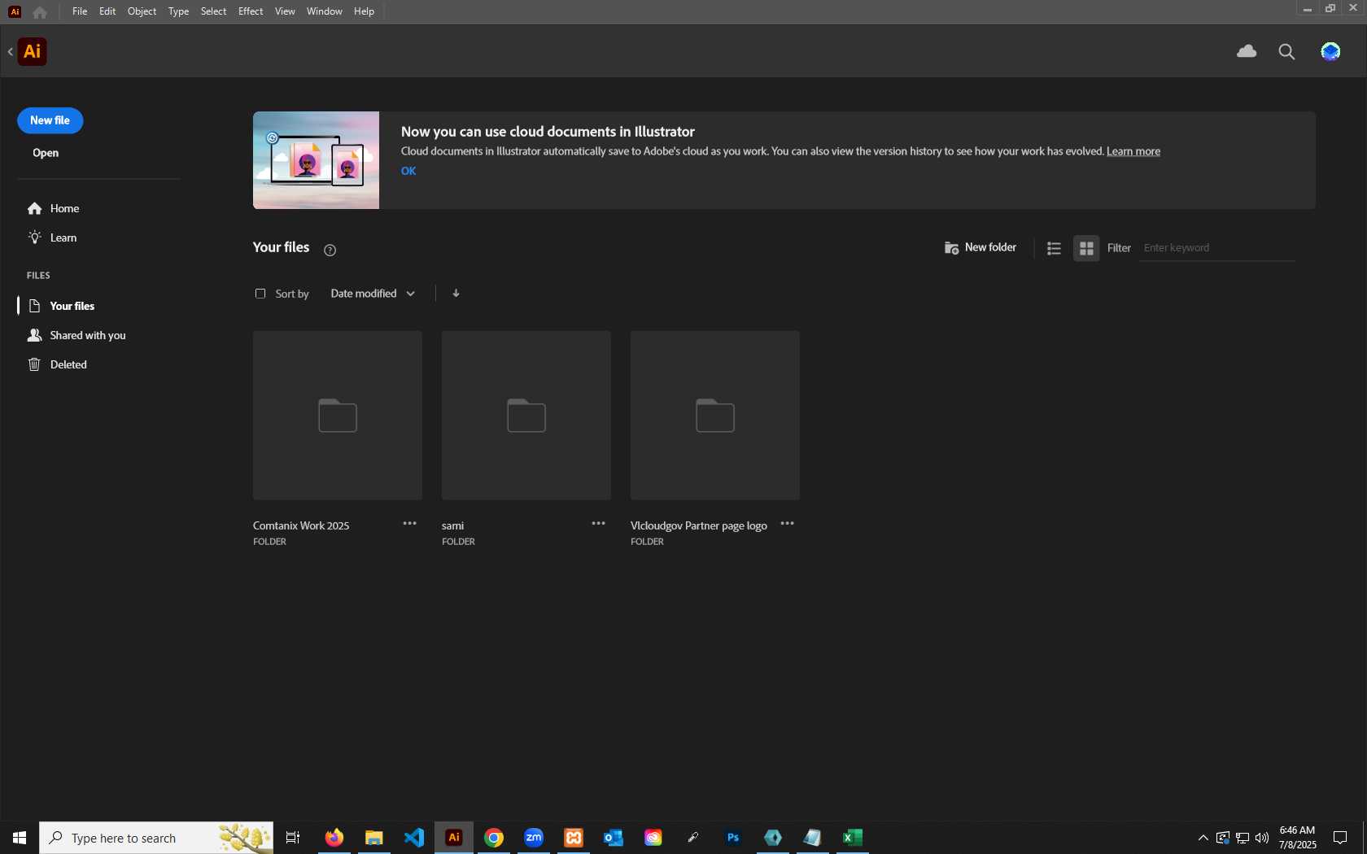Open Excel from the taskbar

852,838
